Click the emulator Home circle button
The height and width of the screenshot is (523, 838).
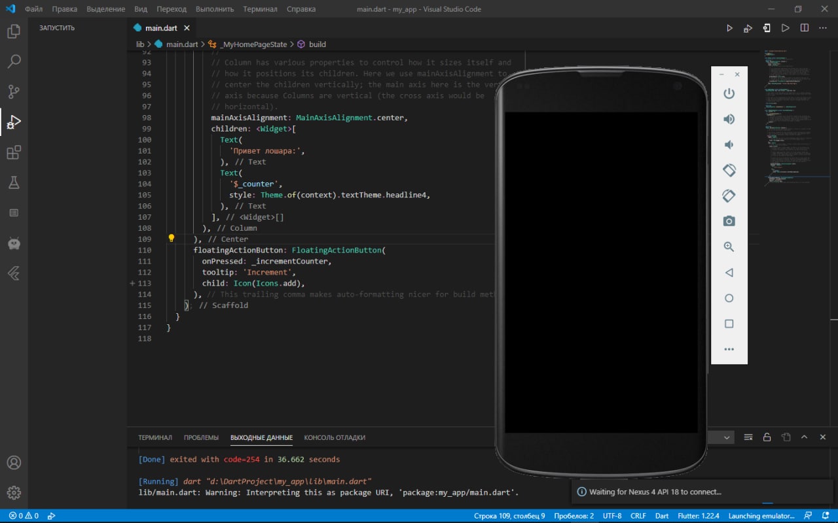[729, 298]
